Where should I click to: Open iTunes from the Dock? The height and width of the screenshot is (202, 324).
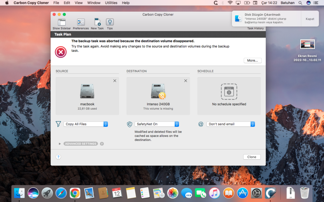215,193
